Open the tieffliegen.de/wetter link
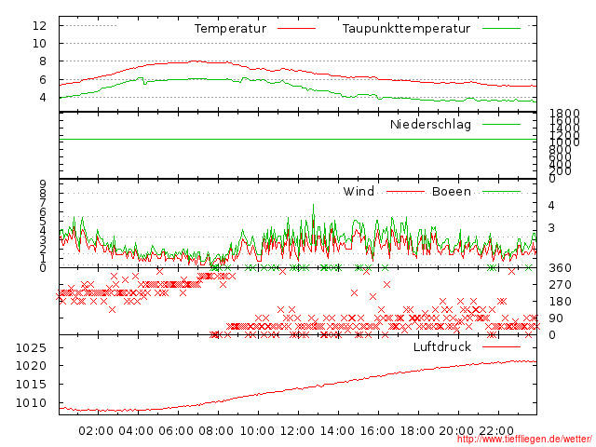 (524, 439)
